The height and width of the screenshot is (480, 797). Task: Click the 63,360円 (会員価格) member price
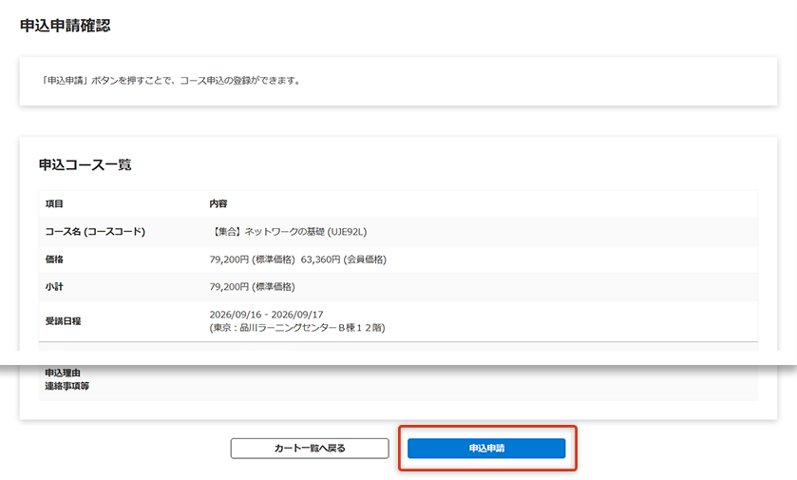tap(344, 259)
